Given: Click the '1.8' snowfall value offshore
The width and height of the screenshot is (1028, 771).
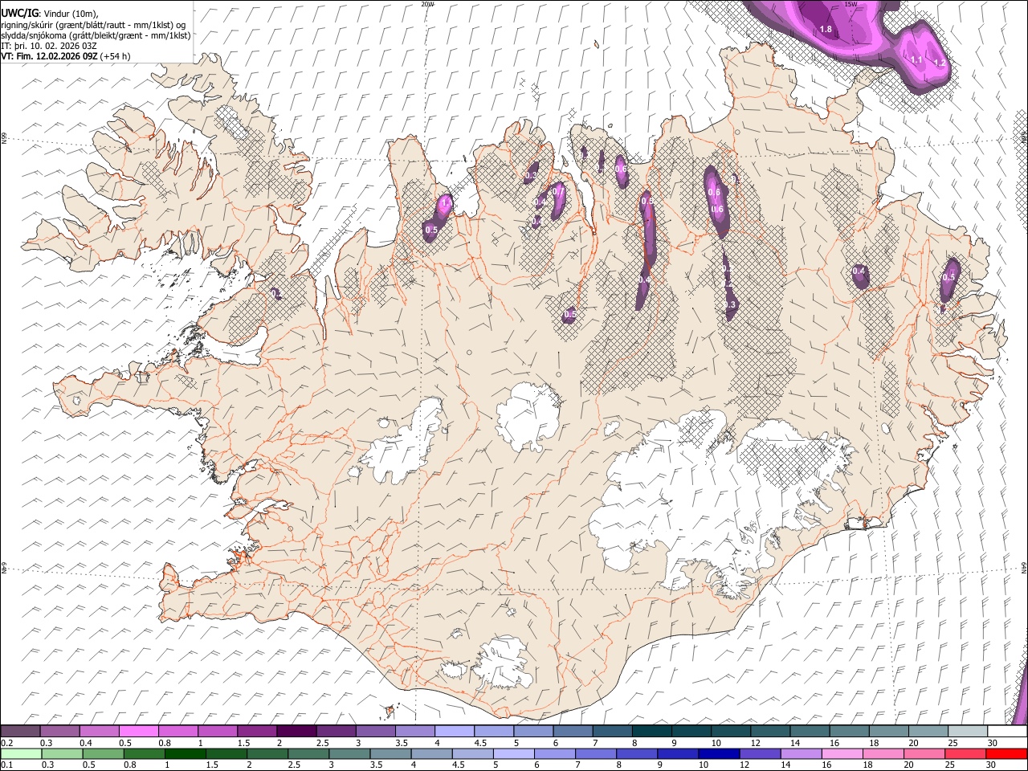Looking at the screenshot, I should 826,30.
